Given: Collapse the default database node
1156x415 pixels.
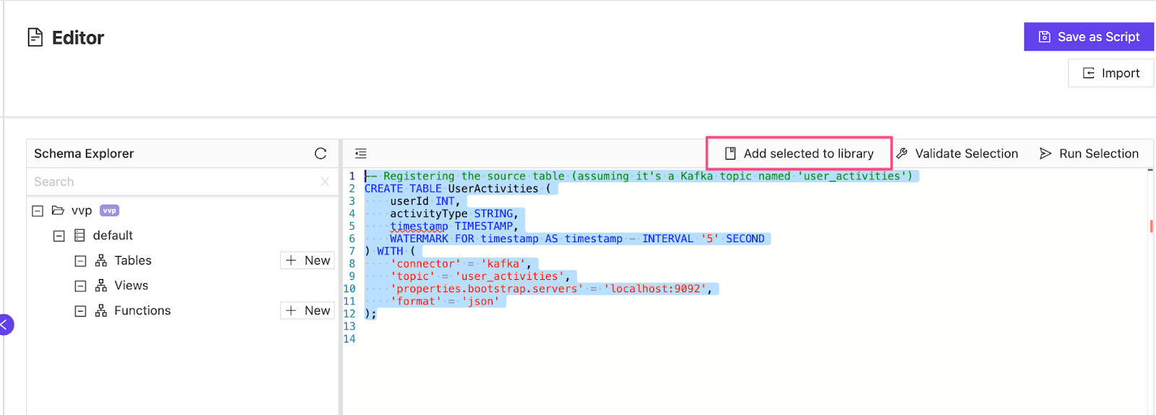Looking at the screenshot, I should coord(59,236).
